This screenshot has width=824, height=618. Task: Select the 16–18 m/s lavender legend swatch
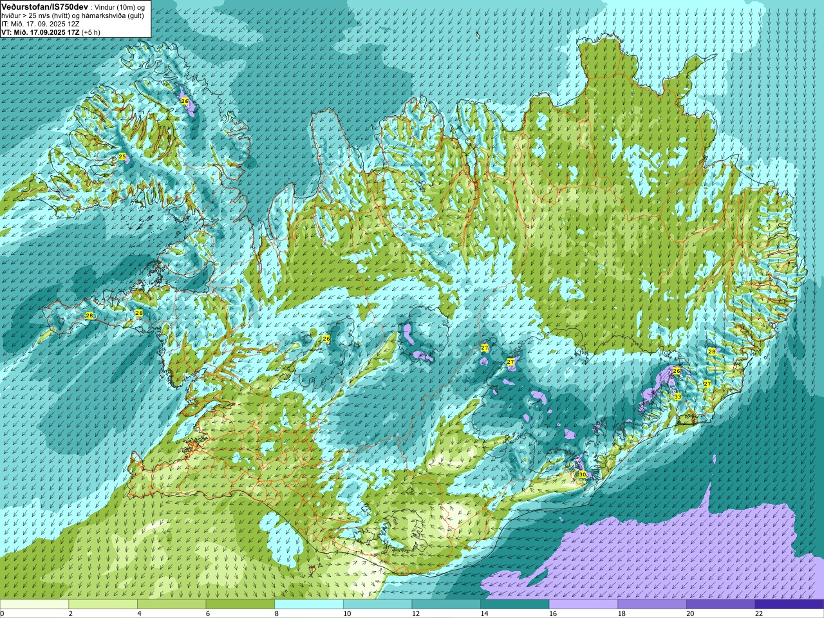pyautogui.click(x=583, y=604)
